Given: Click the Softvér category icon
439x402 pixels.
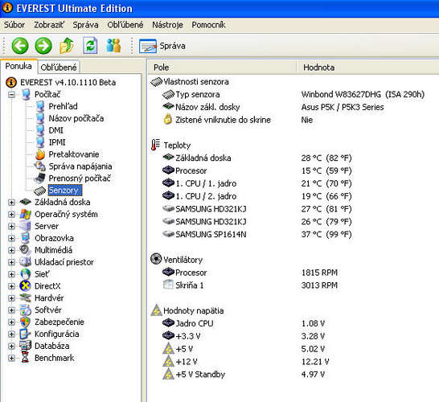Looking at the screenshot, I should tap(25, 310).
